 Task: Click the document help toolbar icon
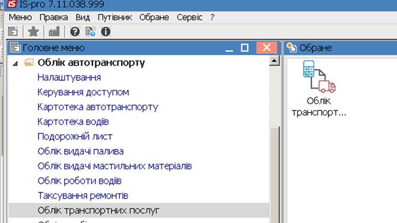click(x=90, y=32)
